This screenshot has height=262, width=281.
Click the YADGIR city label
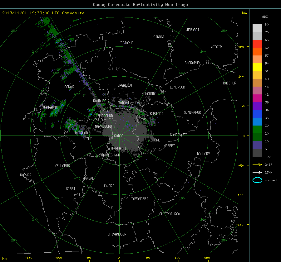click(216, 47)
